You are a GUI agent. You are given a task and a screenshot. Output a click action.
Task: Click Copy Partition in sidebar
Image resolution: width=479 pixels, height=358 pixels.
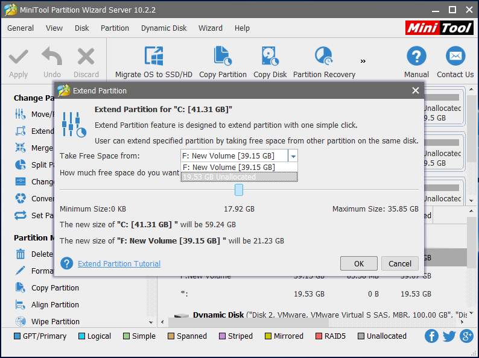(x=47, y=288)
